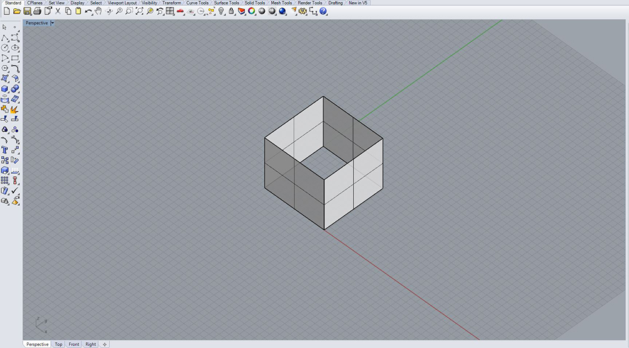Select the Rectangle tool
629x348 pixels.
(x=15, y=58)
